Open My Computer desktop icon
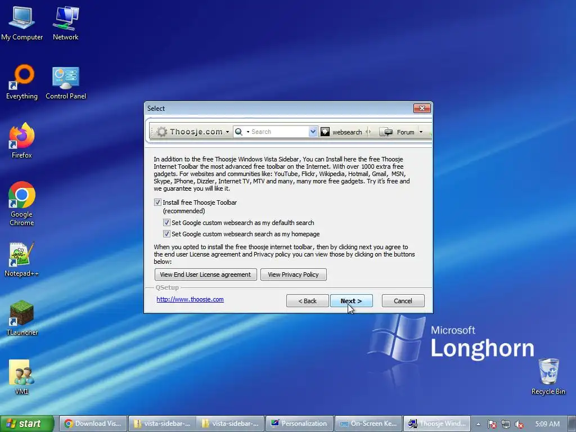 [x=22, y=22]
